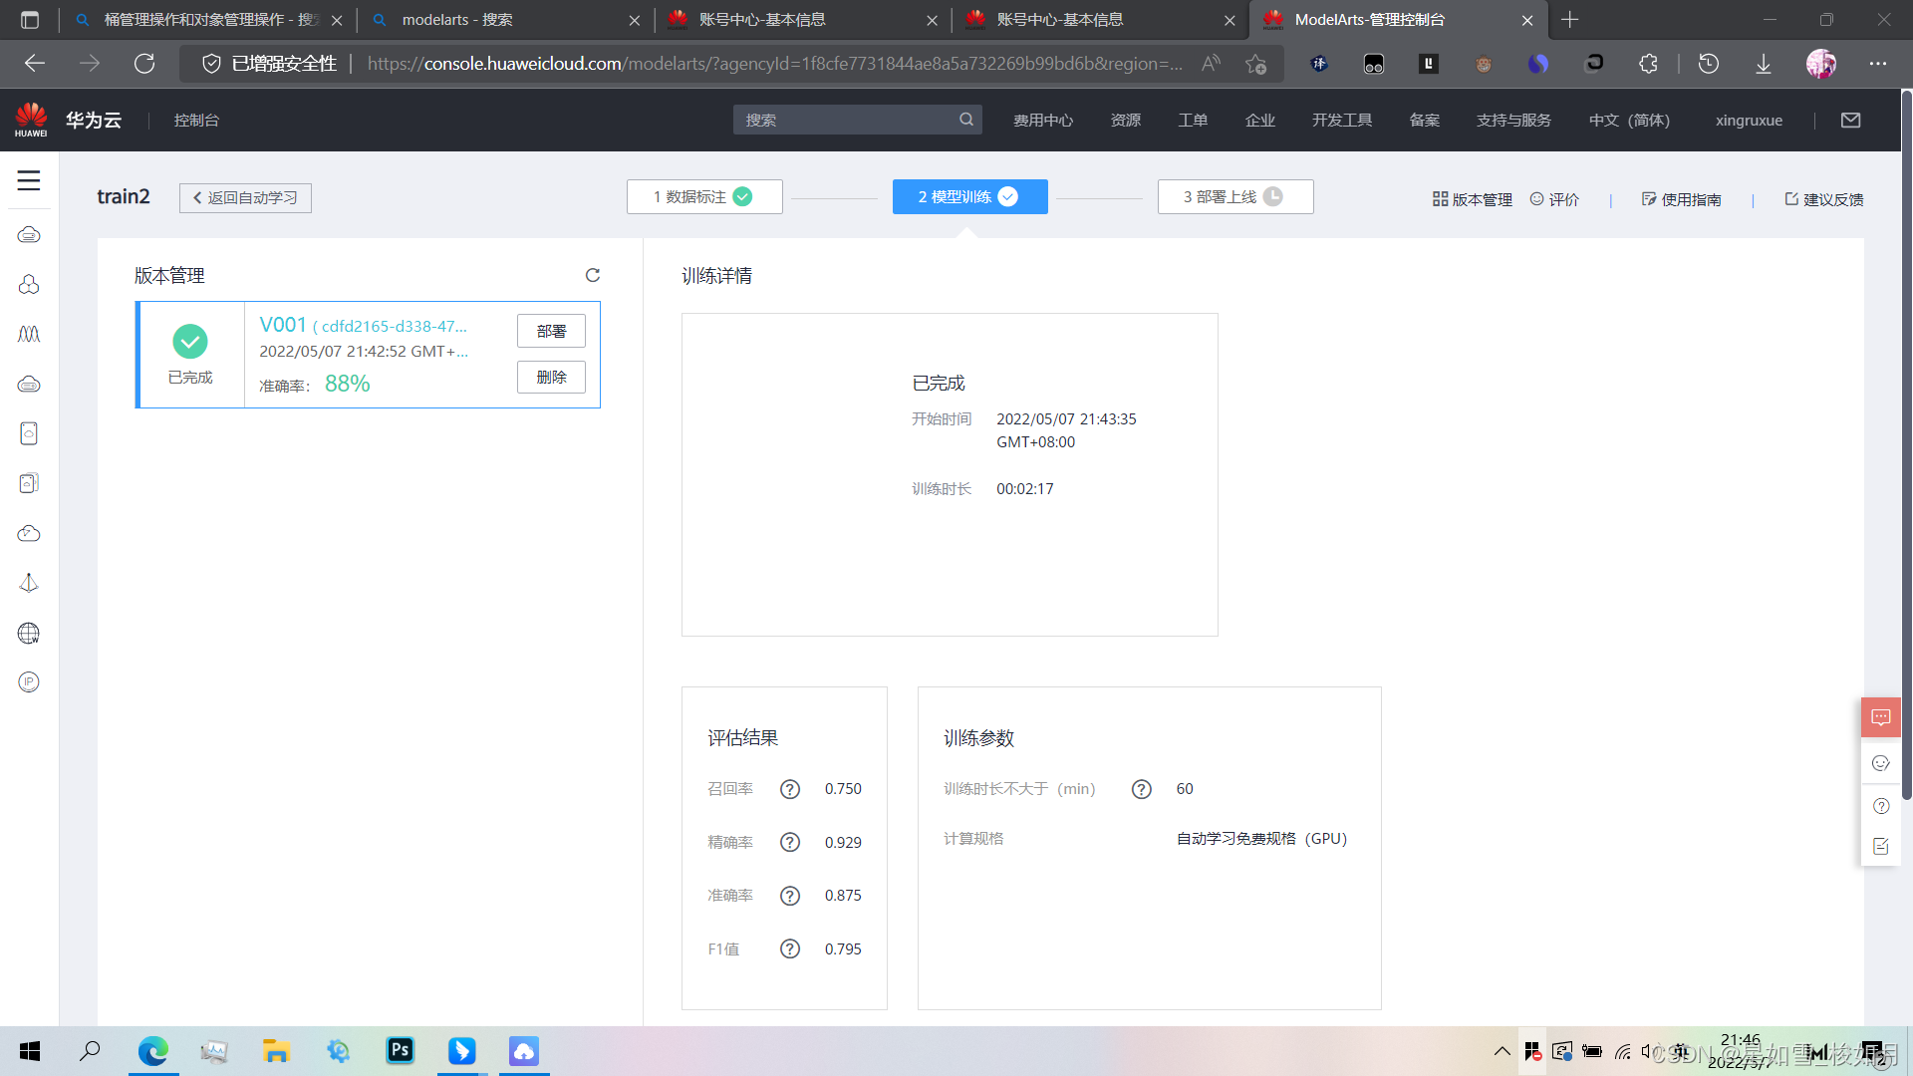This screenshot has width=1913, height=1076.
Task: Open first cloud service icon in sidebar
Action: pos(29,235)
